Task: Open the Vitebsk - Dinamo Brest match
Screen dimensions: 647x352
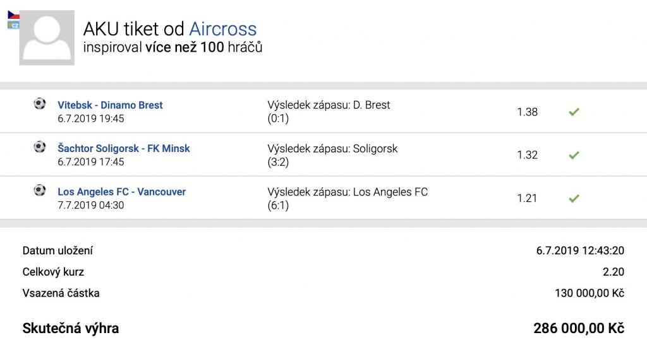Action: pos(110,105)
